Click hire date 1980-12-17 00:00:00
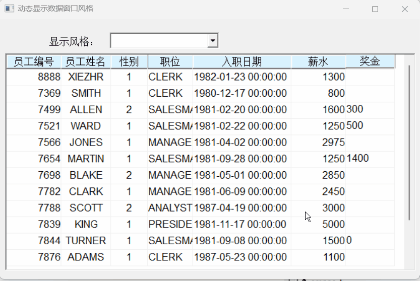420x281 pixels. (241, 93)
